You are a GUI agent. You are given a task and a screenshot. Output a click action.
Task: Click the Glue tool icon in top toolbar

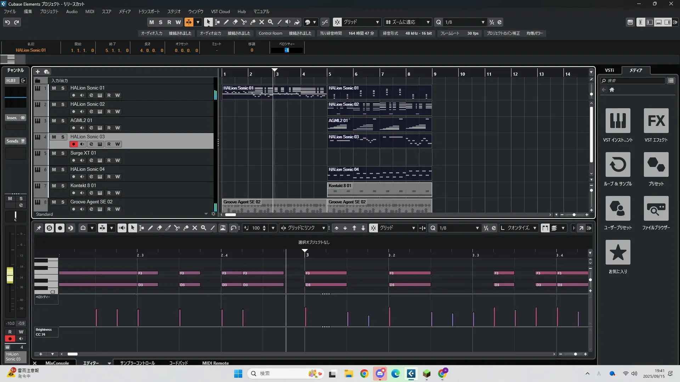point(253,22)
